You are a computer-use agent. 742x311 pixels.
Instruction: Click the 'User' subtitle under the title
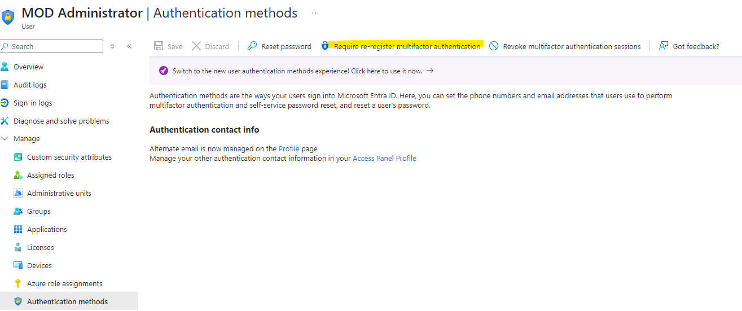(28, 27)
